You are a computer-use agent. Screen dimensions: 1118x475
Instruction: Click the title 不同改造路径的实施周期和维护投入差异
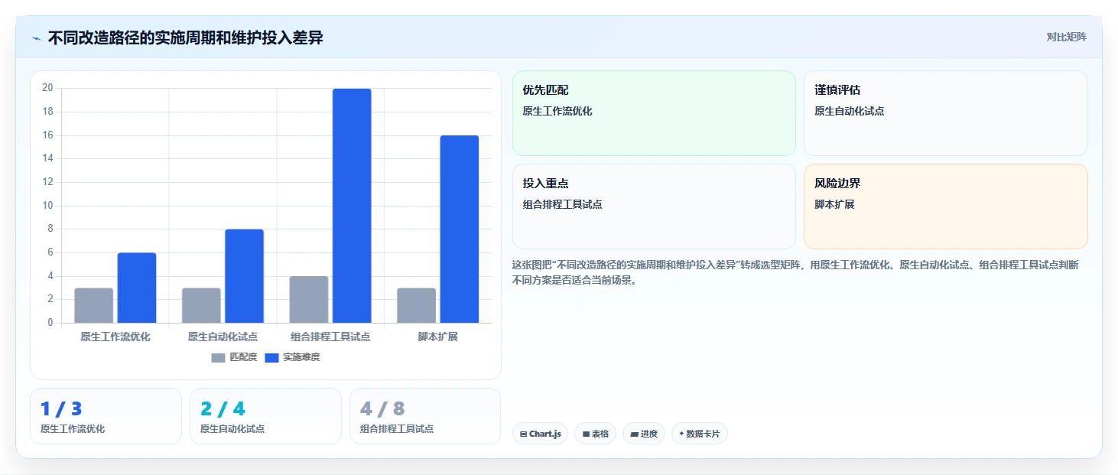(185, 37)
